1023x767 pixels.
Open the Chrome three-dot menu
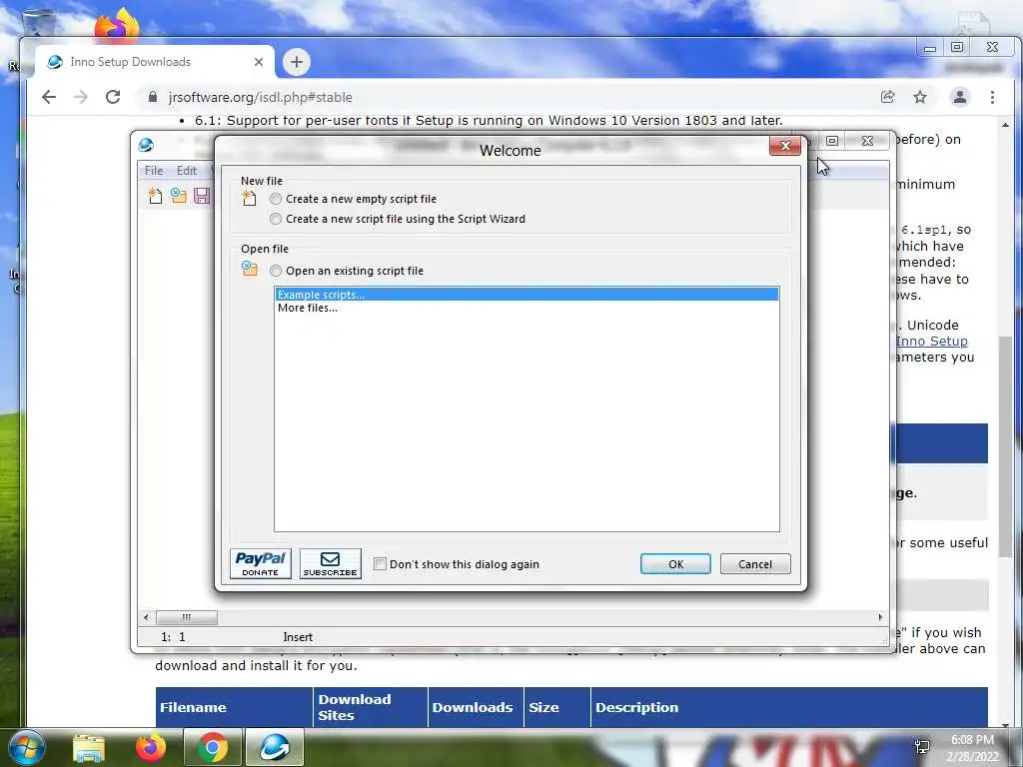pos(992,97)
